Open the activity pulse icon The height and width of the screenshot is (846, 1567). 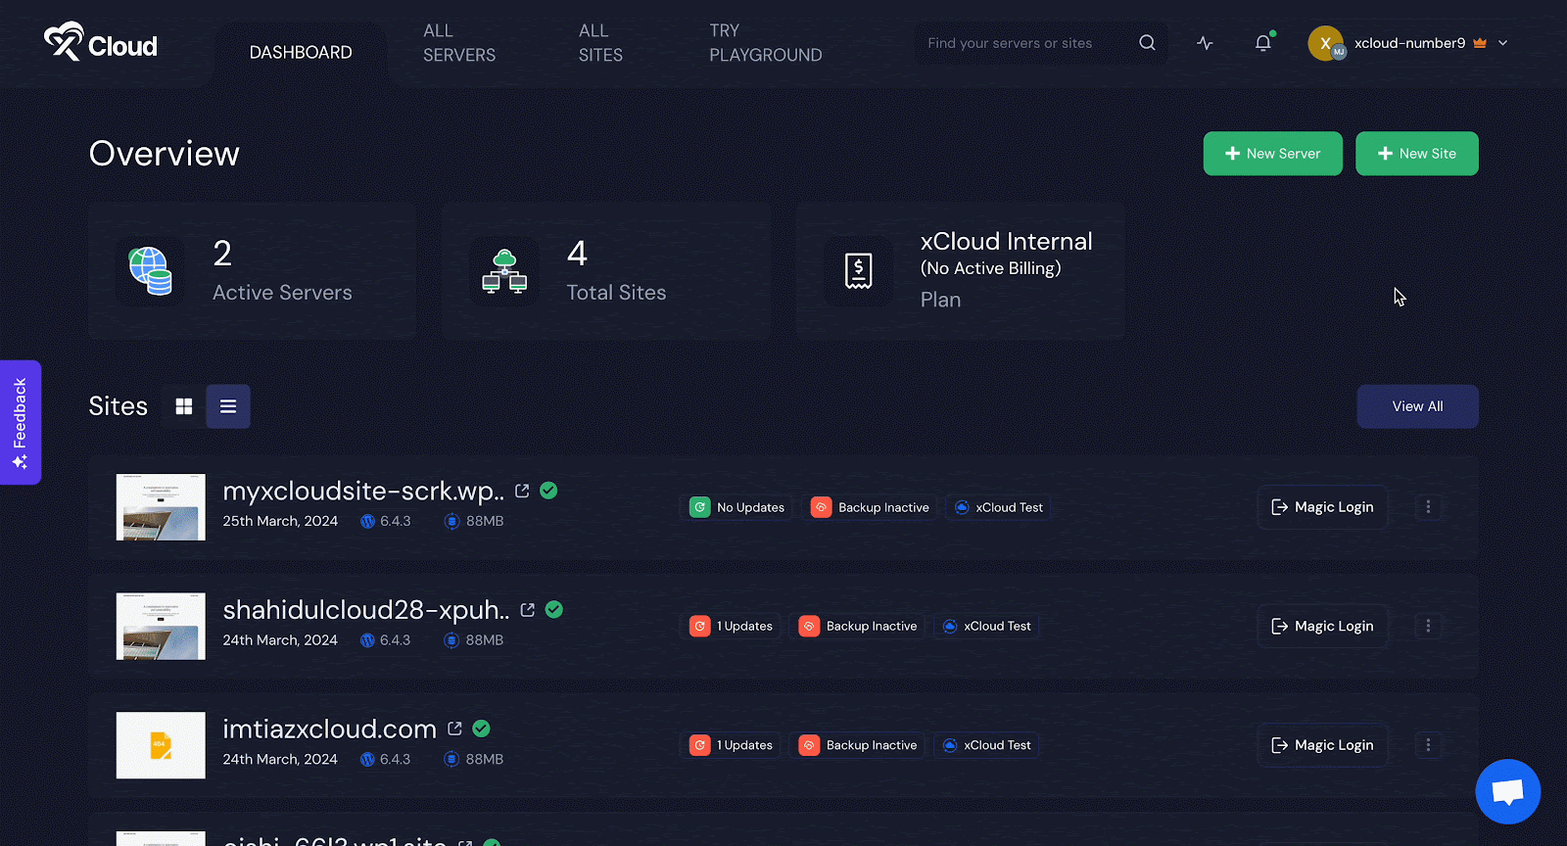pyautogui.click(x=1205, y=43)
